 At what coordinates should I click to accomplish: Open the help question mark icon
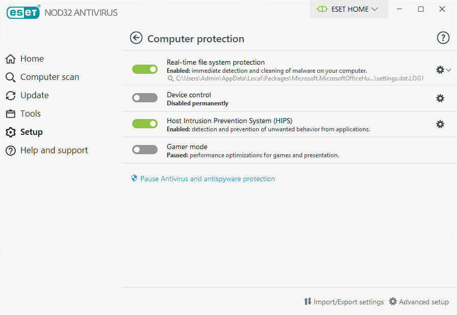(443, 38)
